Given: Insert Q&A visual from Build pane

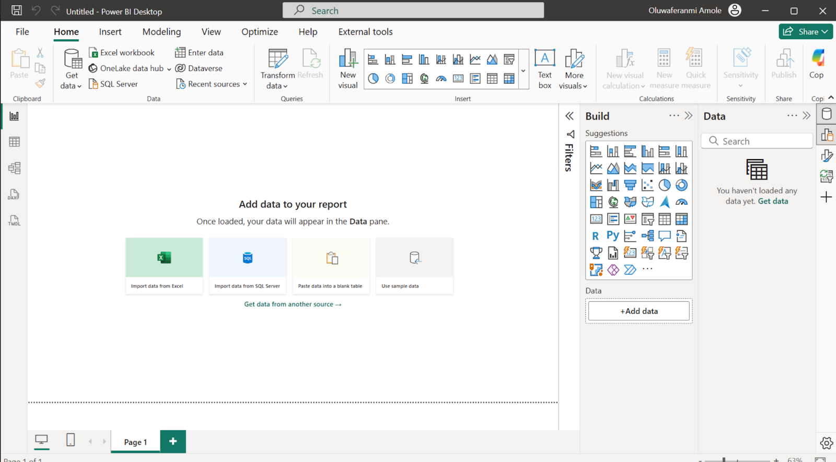Looking at the screenshot, I should click(x=665, y=236).
